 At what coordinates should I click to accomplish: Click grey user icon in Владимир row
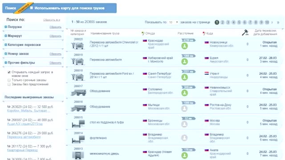[184, 138]
